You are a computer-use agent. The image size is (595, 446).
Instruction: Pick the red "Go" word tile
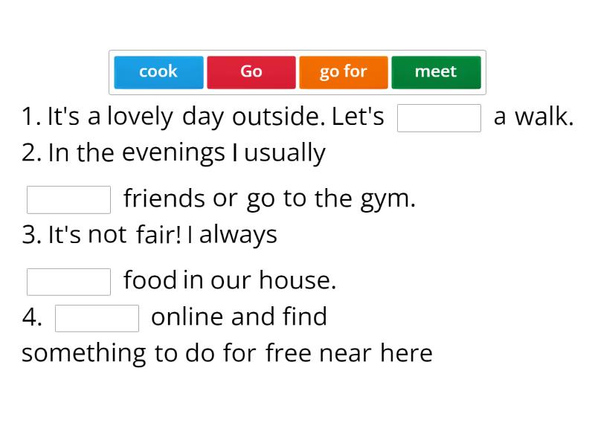251,72
